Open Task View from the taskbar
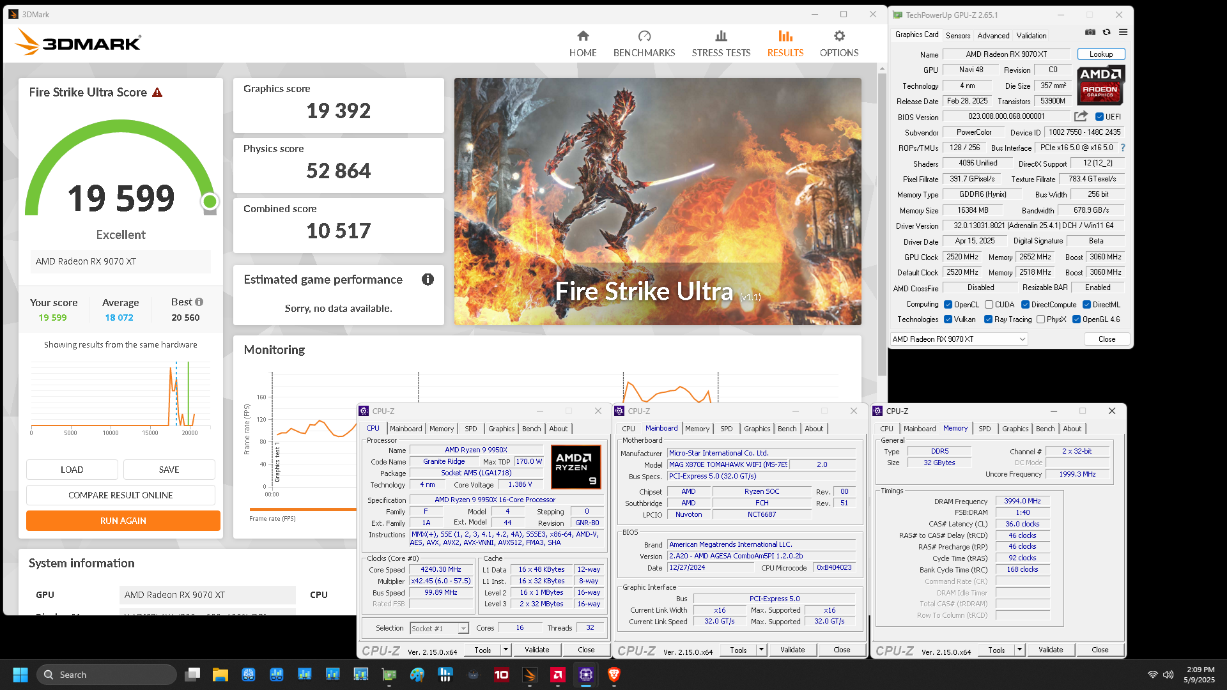1227x690 pixels. pyautogui.click(x=192, y=675)
